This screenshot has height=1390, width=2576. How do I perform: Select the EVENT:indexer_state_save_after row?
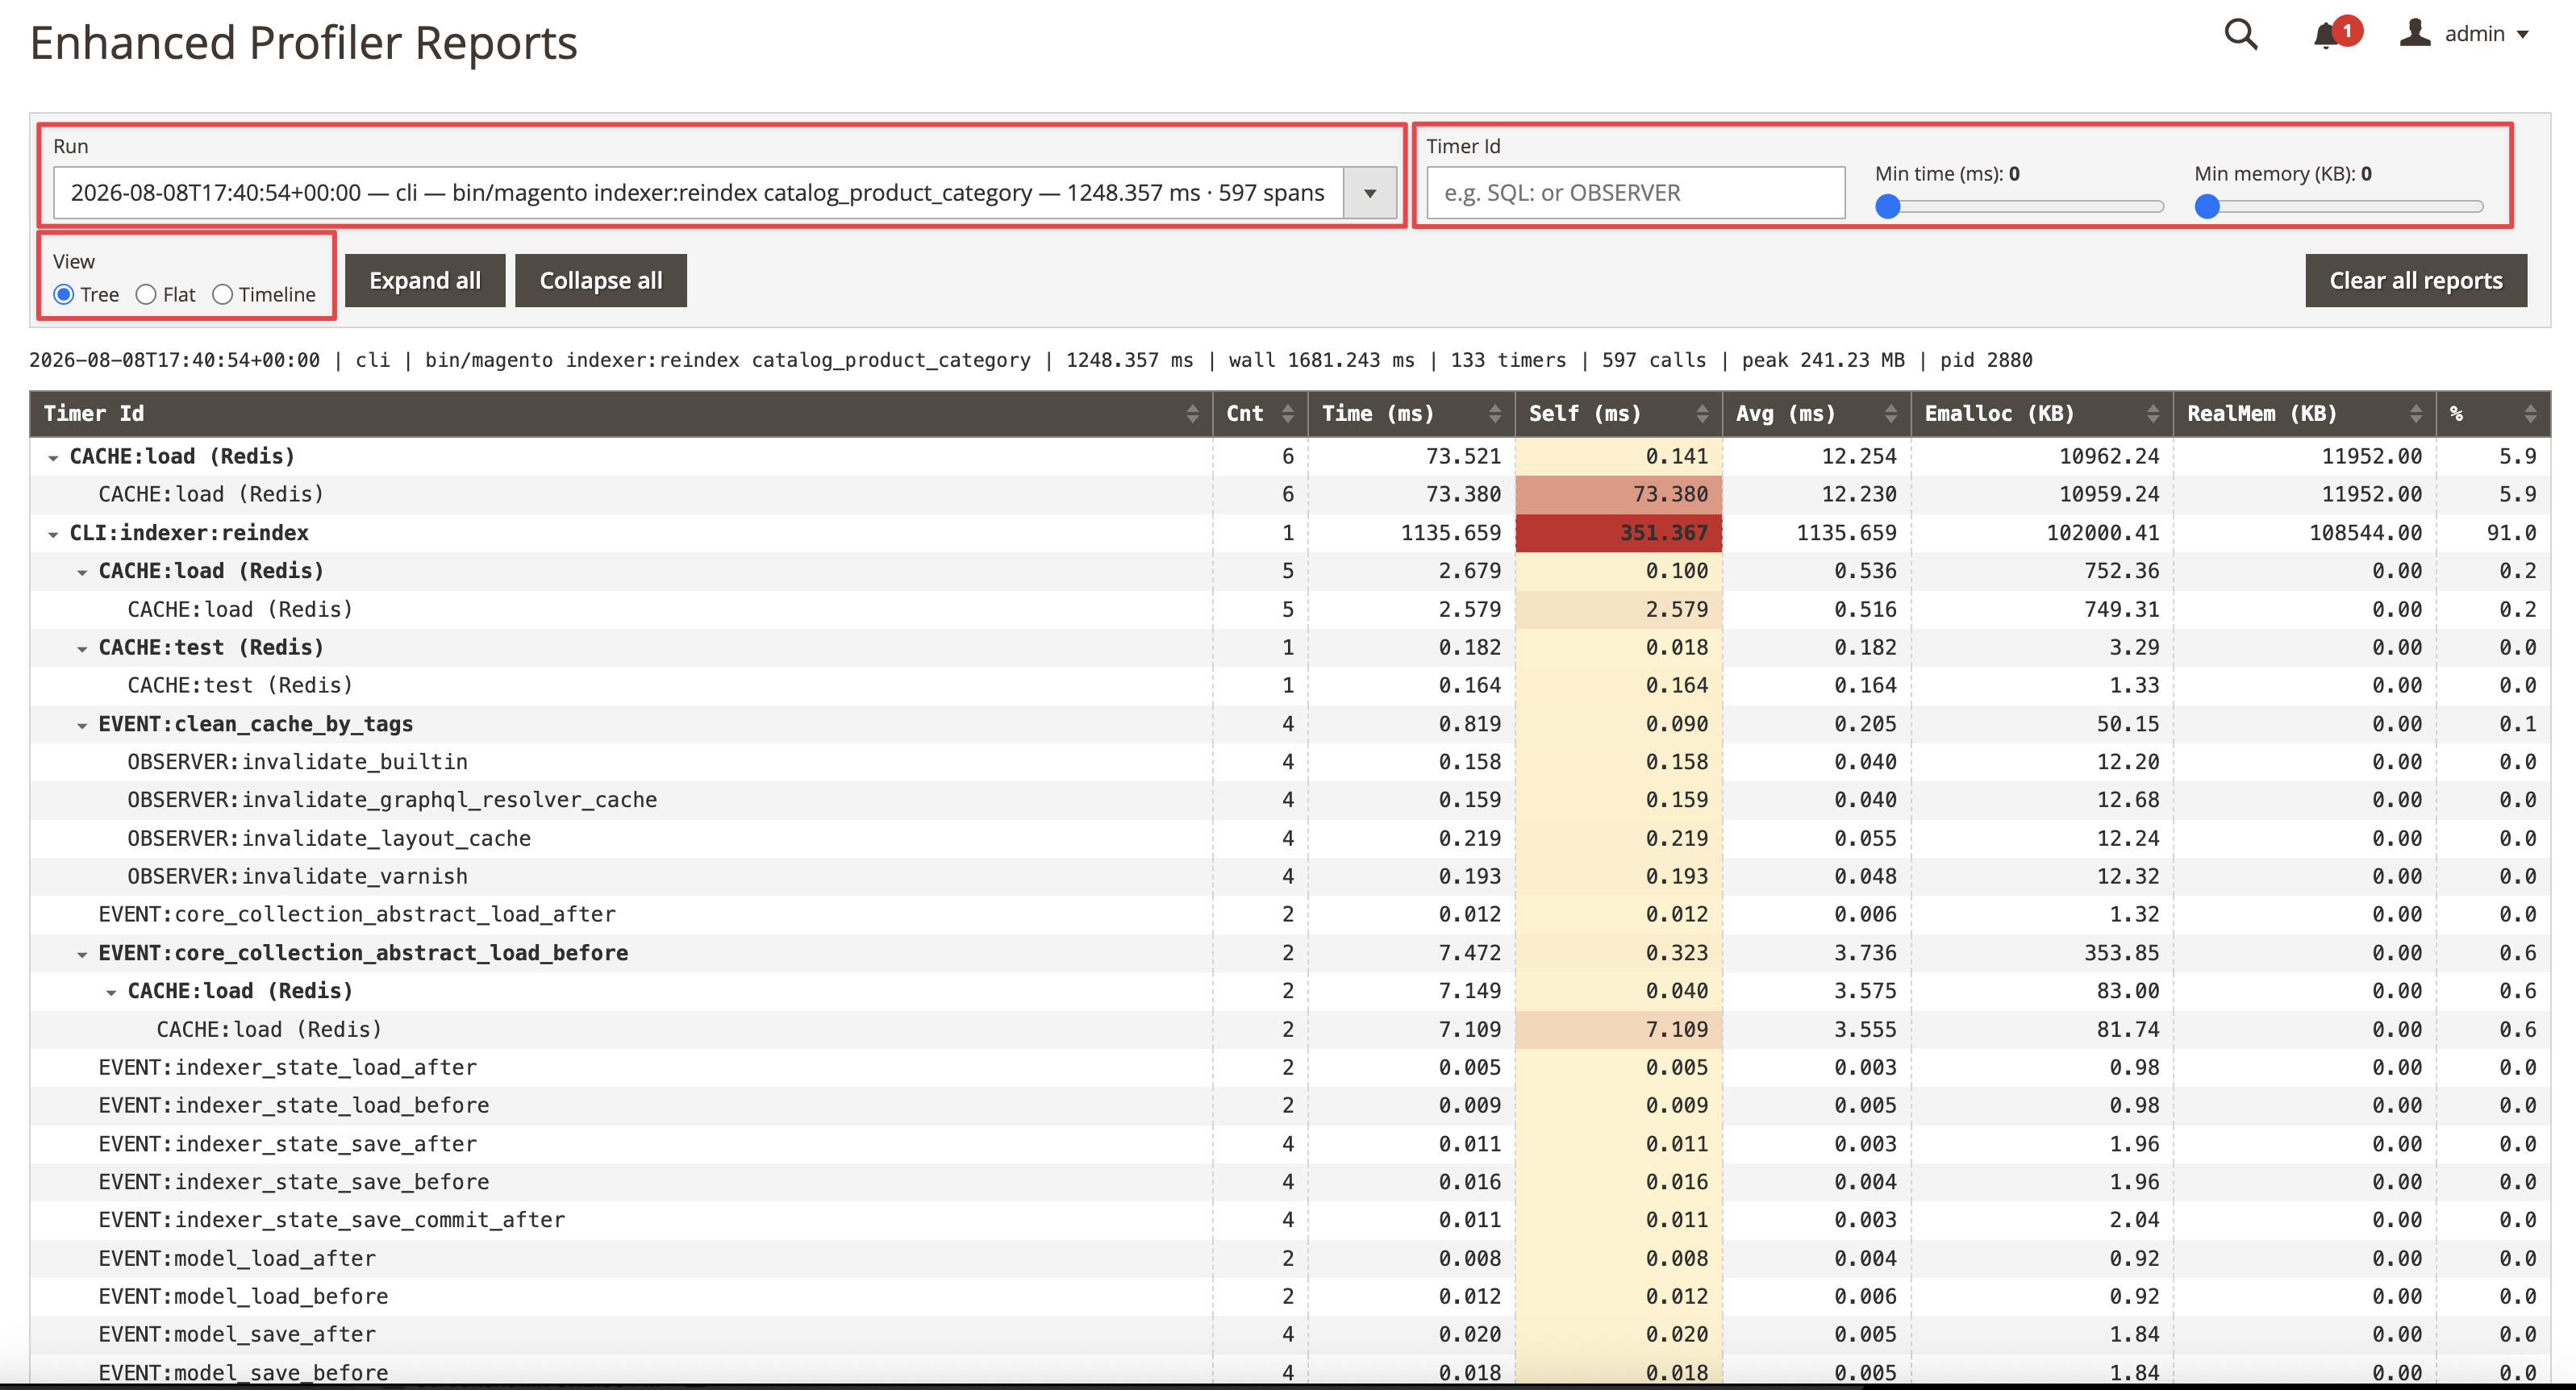pyautogui.click(x=1290, y=1143)
